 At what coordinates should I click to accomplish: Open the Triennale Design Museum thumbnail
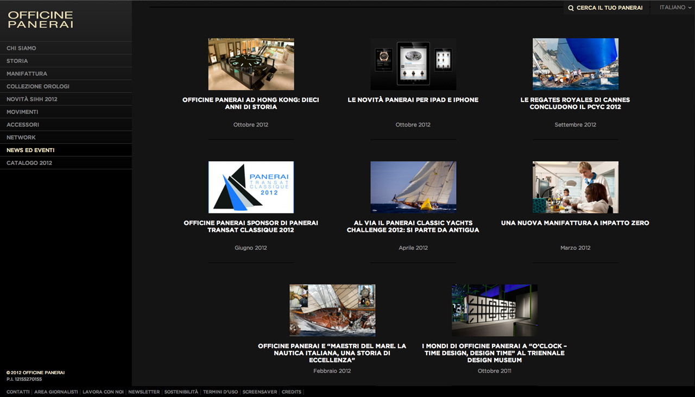point(495,310)
